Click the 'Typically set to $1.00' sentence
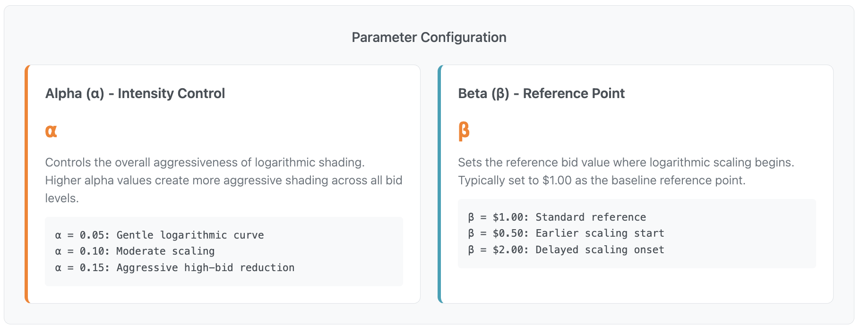 point(601,181)
